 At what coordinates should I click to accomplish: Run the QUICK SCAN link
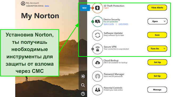pos(109,24)
